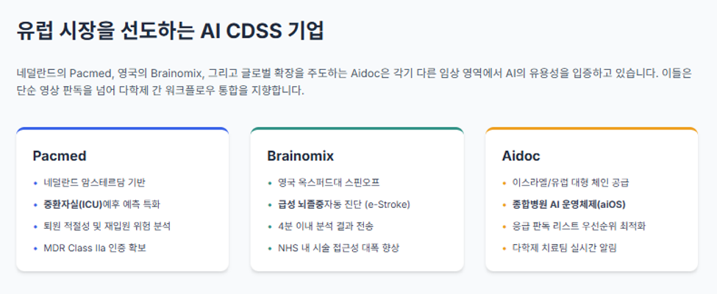Screen dimensions: 717x294
Task: Click the Brainomix card heading
Action: click(x=301, y=156)
